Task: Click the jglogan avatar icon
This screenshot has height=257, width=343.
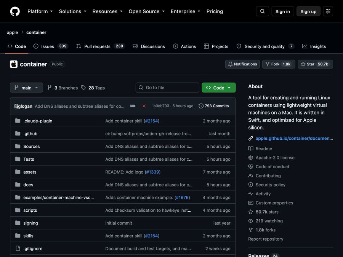Action: (x=16, y=106)
